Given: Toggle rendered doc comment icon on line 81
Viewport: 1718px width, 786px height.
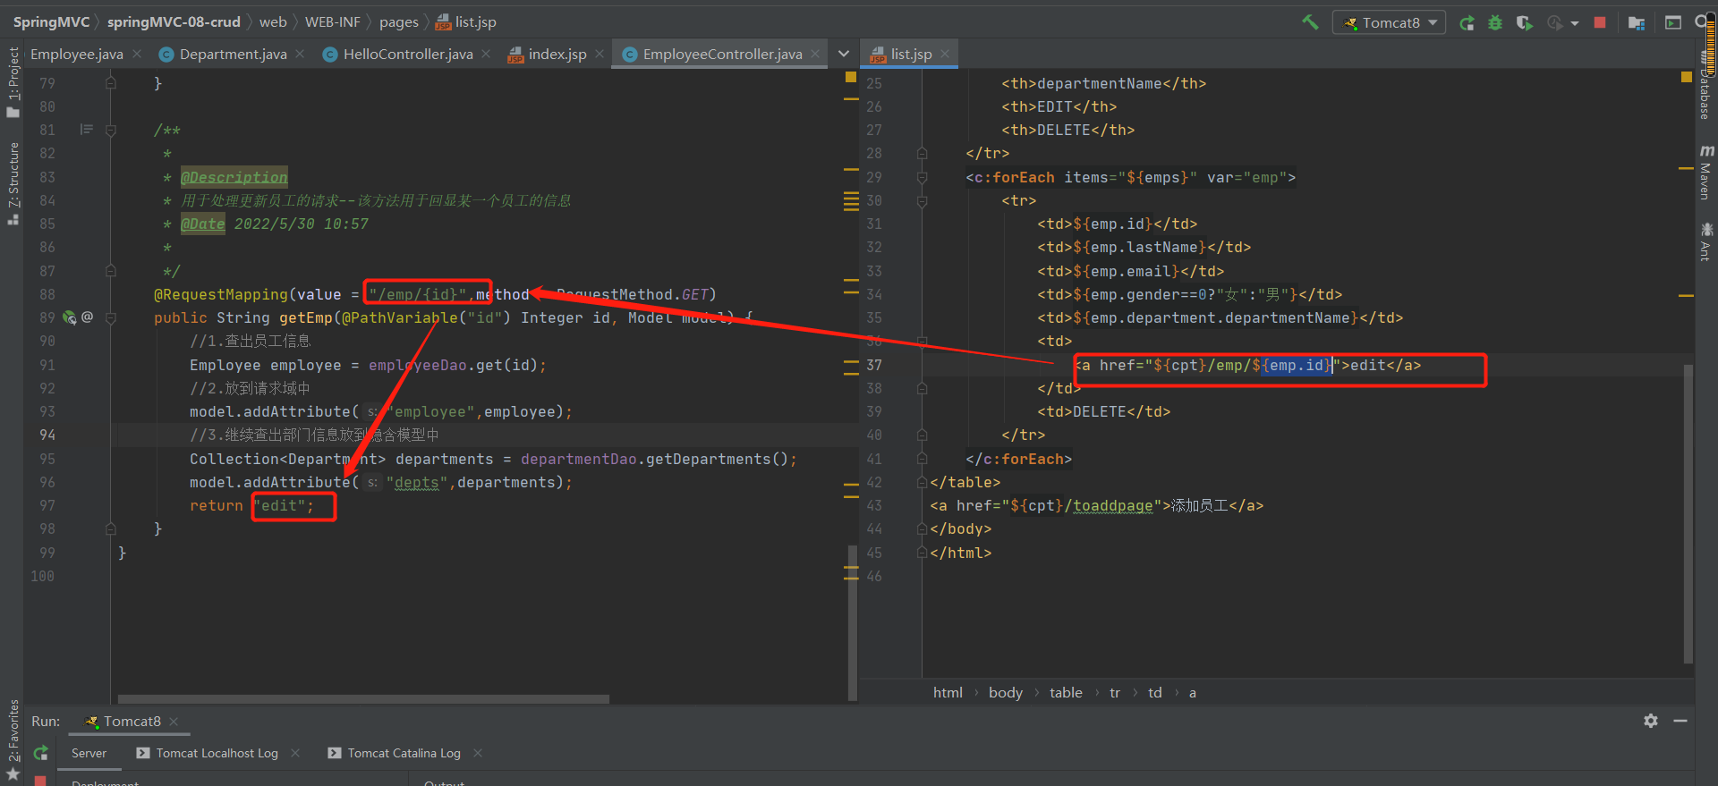Looking at the screenshot, I should coord(86,130).
